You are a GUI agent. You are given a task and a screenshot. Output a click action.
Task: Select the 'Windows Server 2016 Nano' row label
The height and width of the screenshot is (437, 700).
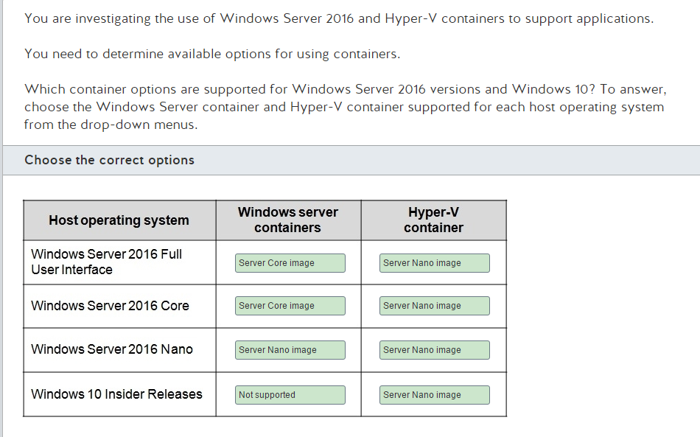111,349
